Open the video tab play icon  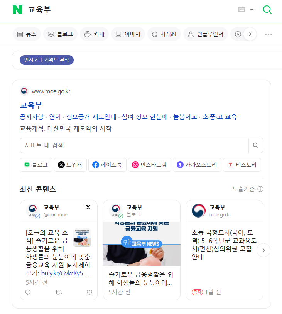pyautogui.click(x=238, y=34)
